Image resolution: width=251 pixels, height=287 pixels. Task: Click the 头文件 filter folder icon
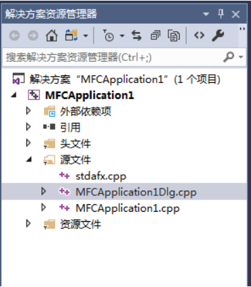click(50, 144)
